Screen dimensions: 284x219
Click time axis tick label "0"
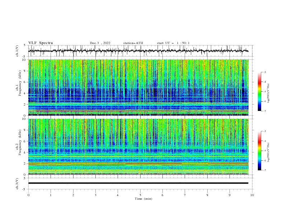(28, 195)
